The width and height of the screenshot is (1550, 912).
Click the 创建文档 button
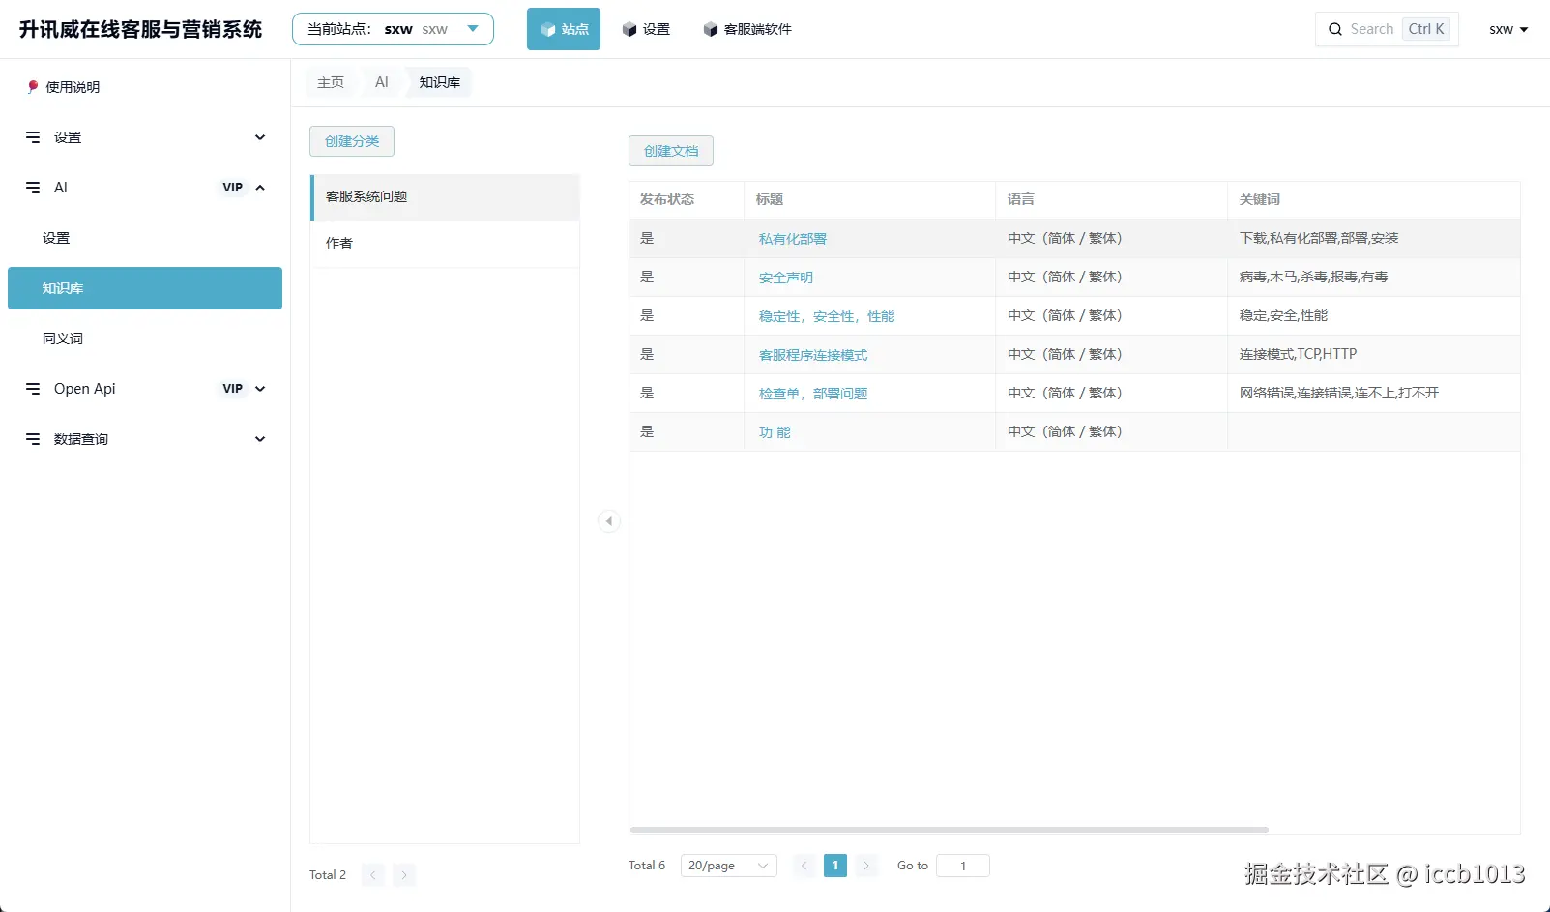coord(671,151)
